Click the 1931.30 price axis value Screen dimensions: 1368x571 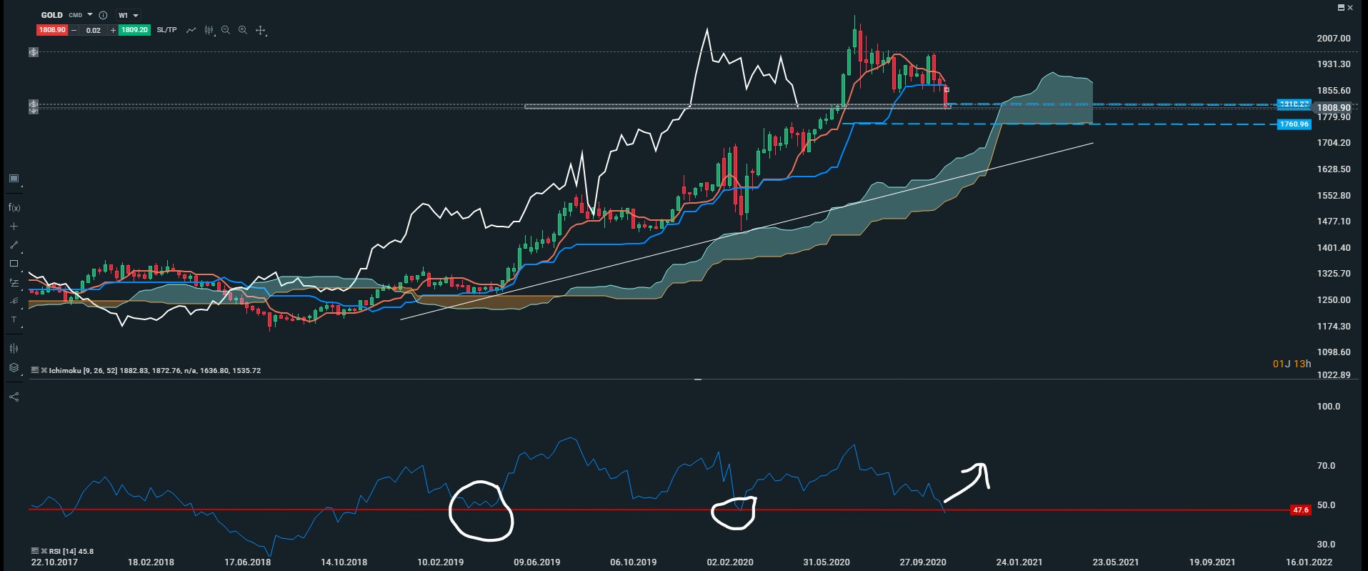pos(1334,64)
